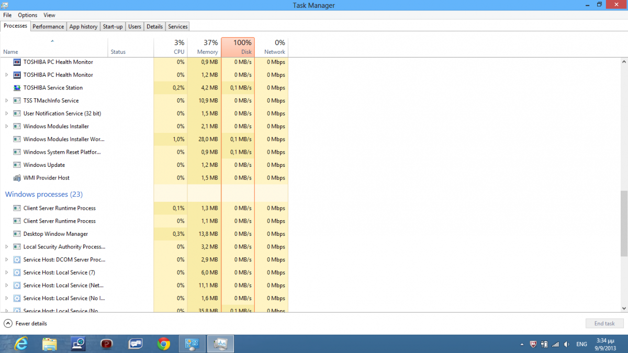Click the ENG language indicator

pos(581,345)
